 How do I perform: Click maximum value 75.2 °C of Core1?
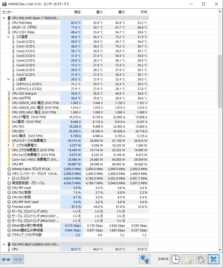[120, 46]
